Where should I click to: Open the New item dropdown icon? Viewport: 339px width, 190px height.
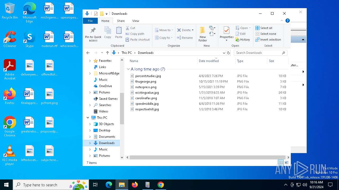212,28
